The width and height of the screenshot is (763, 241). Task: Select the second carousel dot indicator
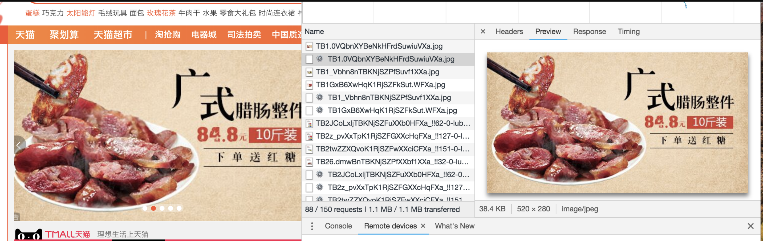click(153, 208)
